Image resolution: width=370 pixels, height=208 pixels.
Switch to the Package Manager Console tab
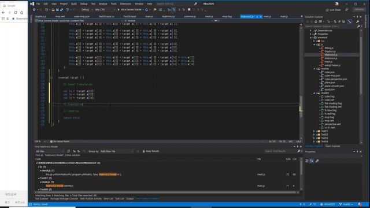pos(64,199)
